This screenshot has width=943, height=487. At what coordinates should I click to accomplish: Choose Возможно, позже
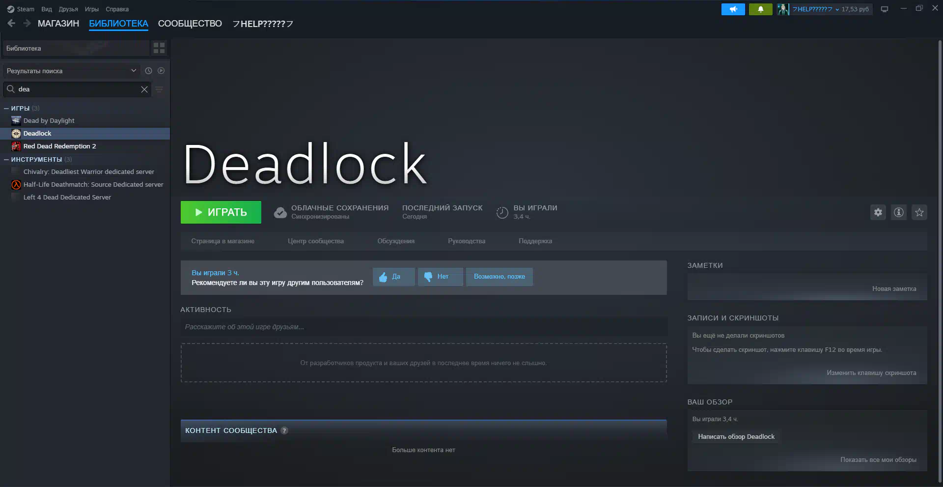click(x=499, y=277)
